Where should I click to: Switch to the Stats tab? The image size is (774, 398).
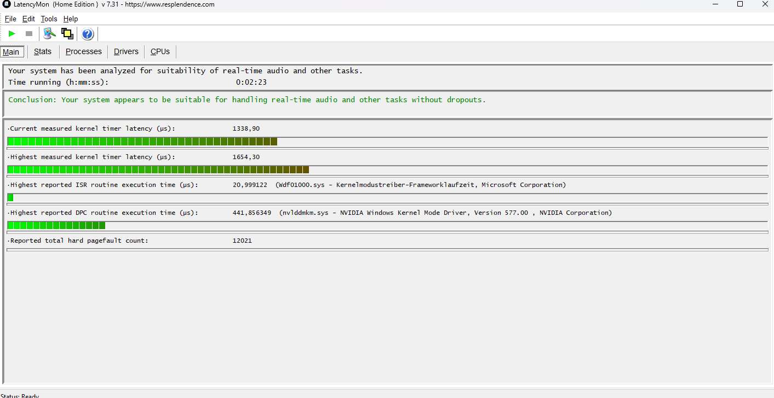click(x=42, y=51)
